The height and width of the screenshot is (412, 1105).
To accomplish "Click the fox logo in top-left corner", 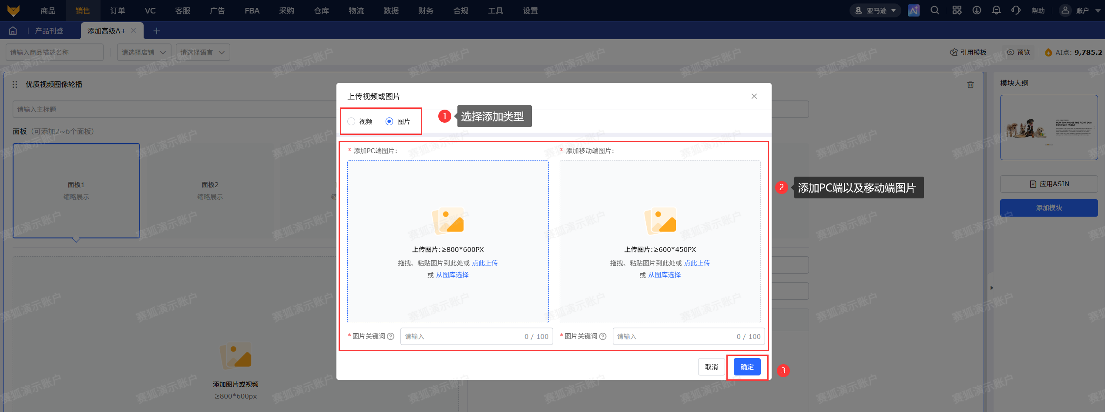I will coord(13,10).
